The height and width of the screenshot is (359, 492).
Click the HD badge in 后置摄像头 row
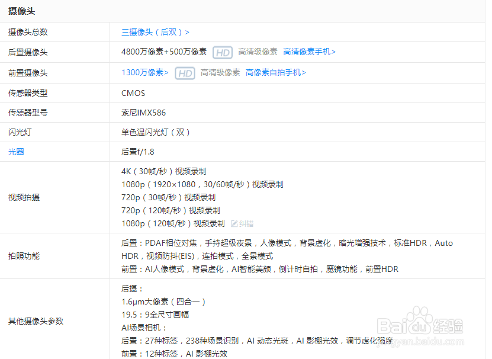pyautogui.click(x=223, y=53)
